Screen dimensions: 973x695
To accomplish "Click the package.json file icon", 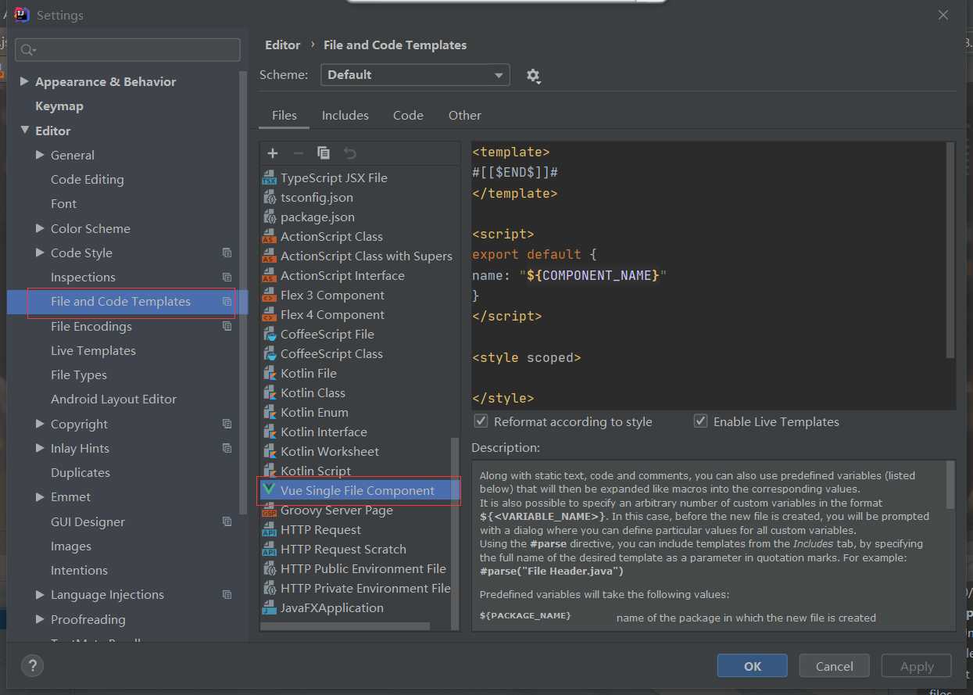I will coord(269,217).
